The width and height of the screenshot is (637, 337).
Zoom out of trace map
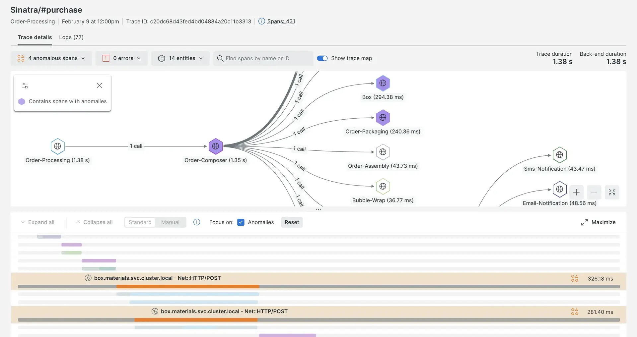[x=594, y=192]
